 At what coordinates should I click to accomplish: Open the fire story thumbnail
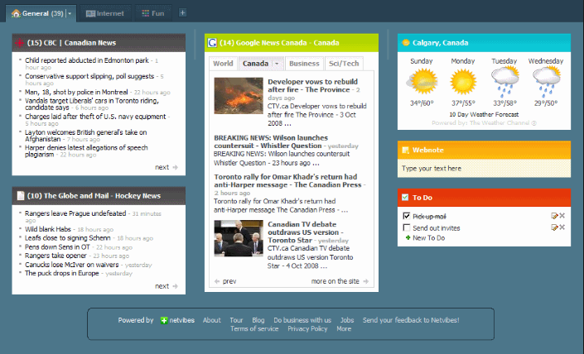(239, 96)
